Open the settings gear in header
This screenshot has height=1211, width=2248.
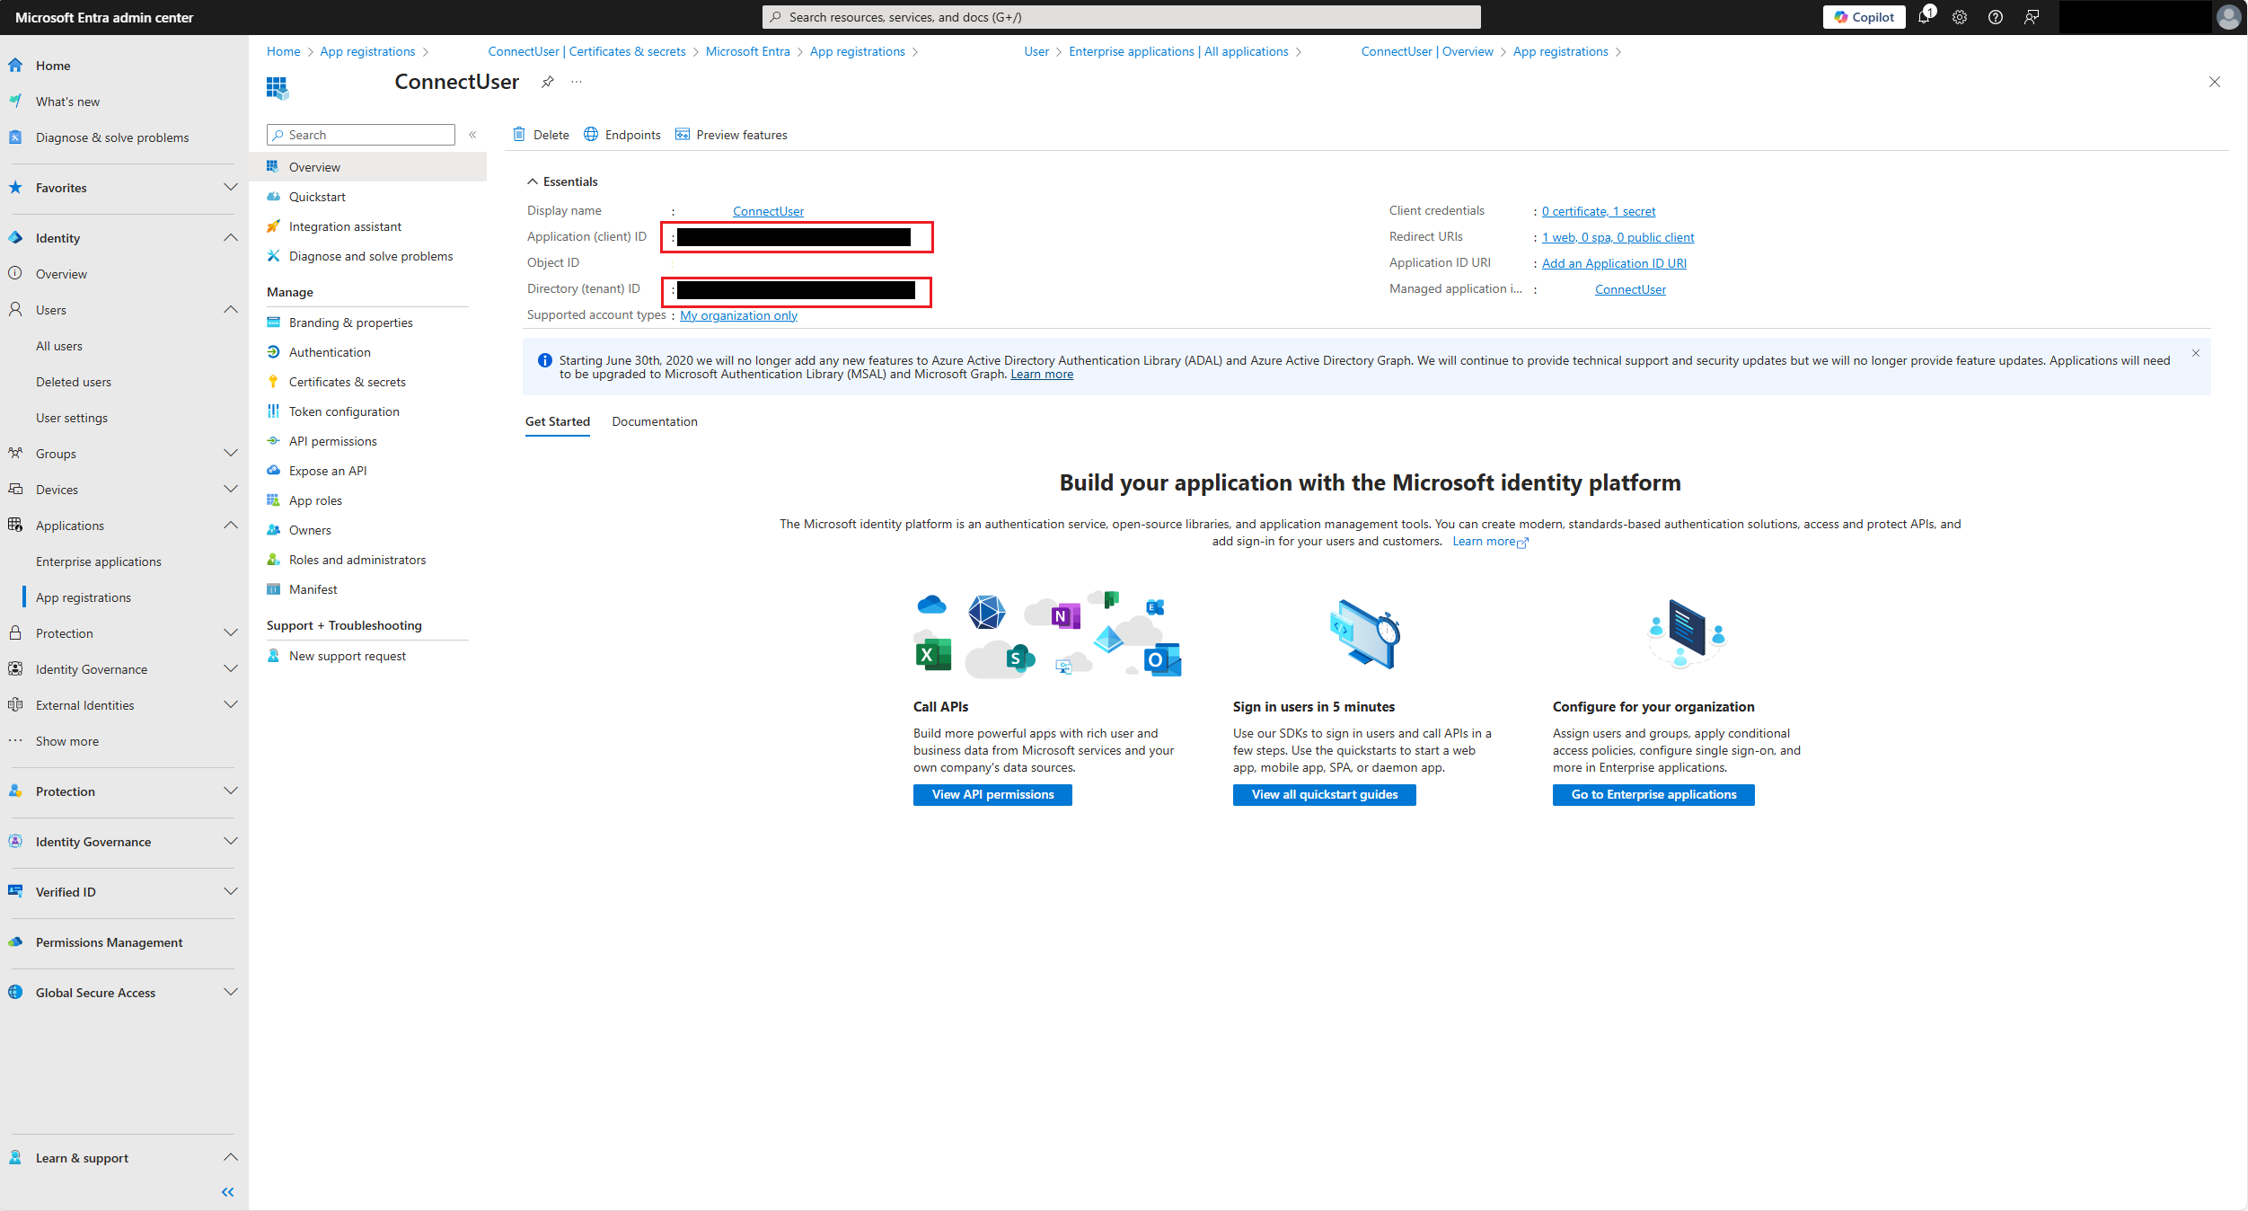pos(1960,17)
